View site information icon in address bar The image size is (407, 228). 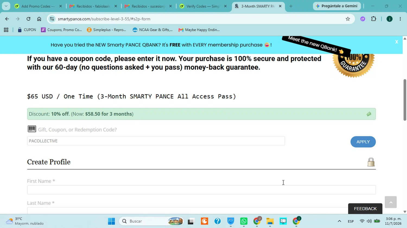pyautogui.click(x=52, y=19)
